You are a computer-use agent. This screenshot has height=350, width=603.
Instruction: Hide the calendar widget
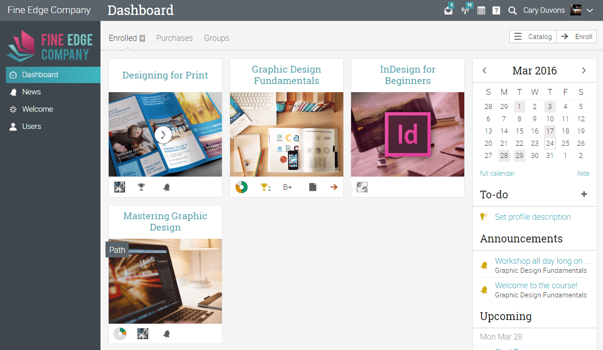[x=583, y=173]
